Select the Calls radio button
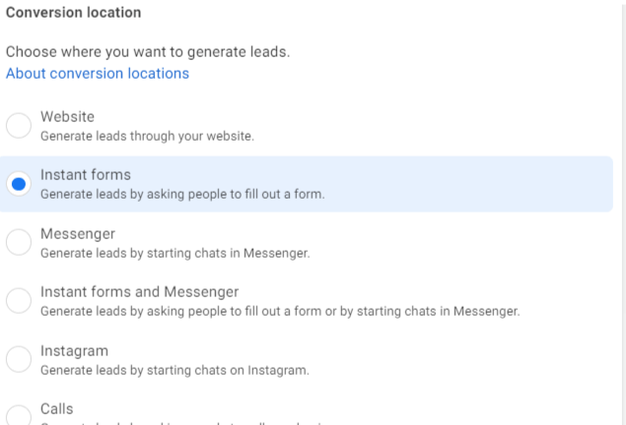Image resolution: width=626 pixels, height=425 pixels. (x=19, y=416)
